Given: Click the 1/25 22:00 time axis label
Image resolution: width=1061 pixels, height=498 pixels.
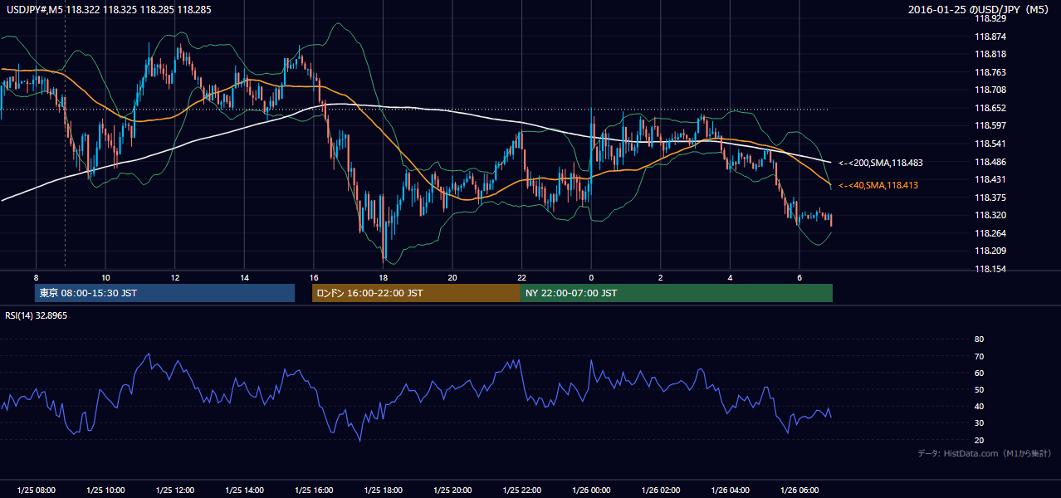Looking at the screenshot, I should [x=521, y=491].
